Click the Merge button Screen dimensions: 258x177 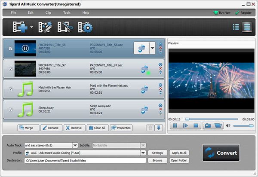(28, 128)
